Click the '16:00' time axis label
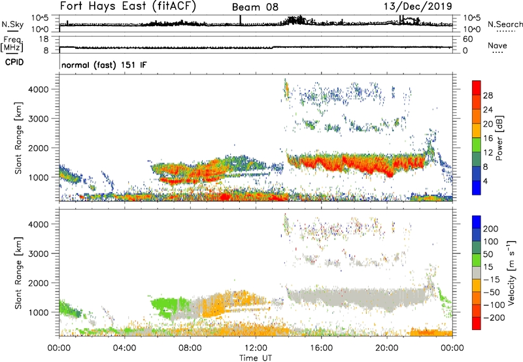Viewport: 523px width, 362px height. (x=321, y=348)
